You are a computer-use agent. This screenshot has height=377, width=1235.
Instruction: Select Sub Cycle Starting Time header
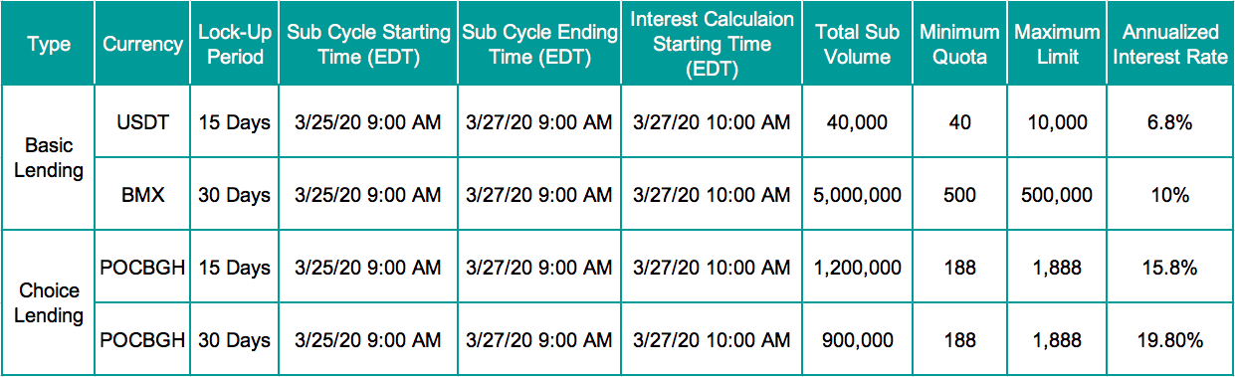click(369, 44)
